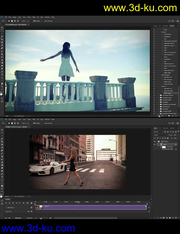
Task: Click the Timeline zoom slider at the bottom
Action: [x=41, y=218]
